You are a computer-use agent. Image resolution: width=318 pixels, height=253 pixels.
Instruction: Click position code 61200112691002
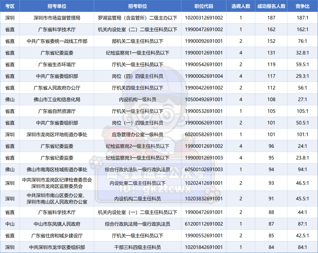point(204,224)
